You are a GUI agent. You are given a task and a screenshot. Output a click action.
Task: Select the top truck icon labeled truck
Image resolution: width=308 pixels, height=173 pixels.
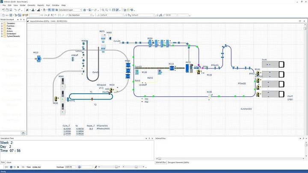[273, 64]
